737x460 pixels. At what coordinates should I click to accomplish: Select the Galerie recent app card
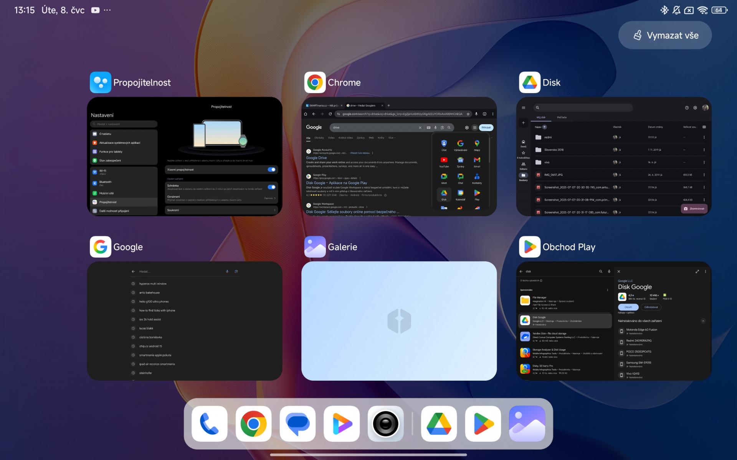coord(399,321)
